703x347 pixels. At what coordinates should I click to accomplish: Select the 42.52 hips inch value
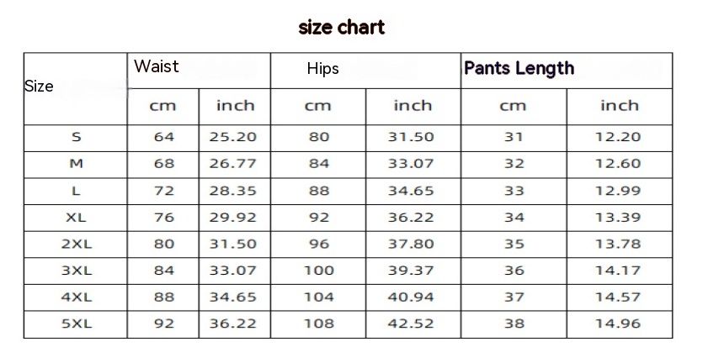(x=412, y=324)
